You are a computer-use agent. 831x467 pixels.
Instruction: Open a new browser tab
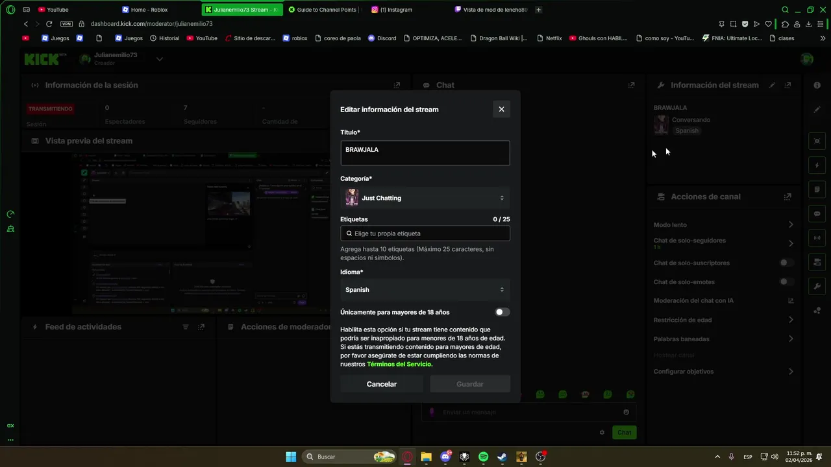click(x=538, y=10)
